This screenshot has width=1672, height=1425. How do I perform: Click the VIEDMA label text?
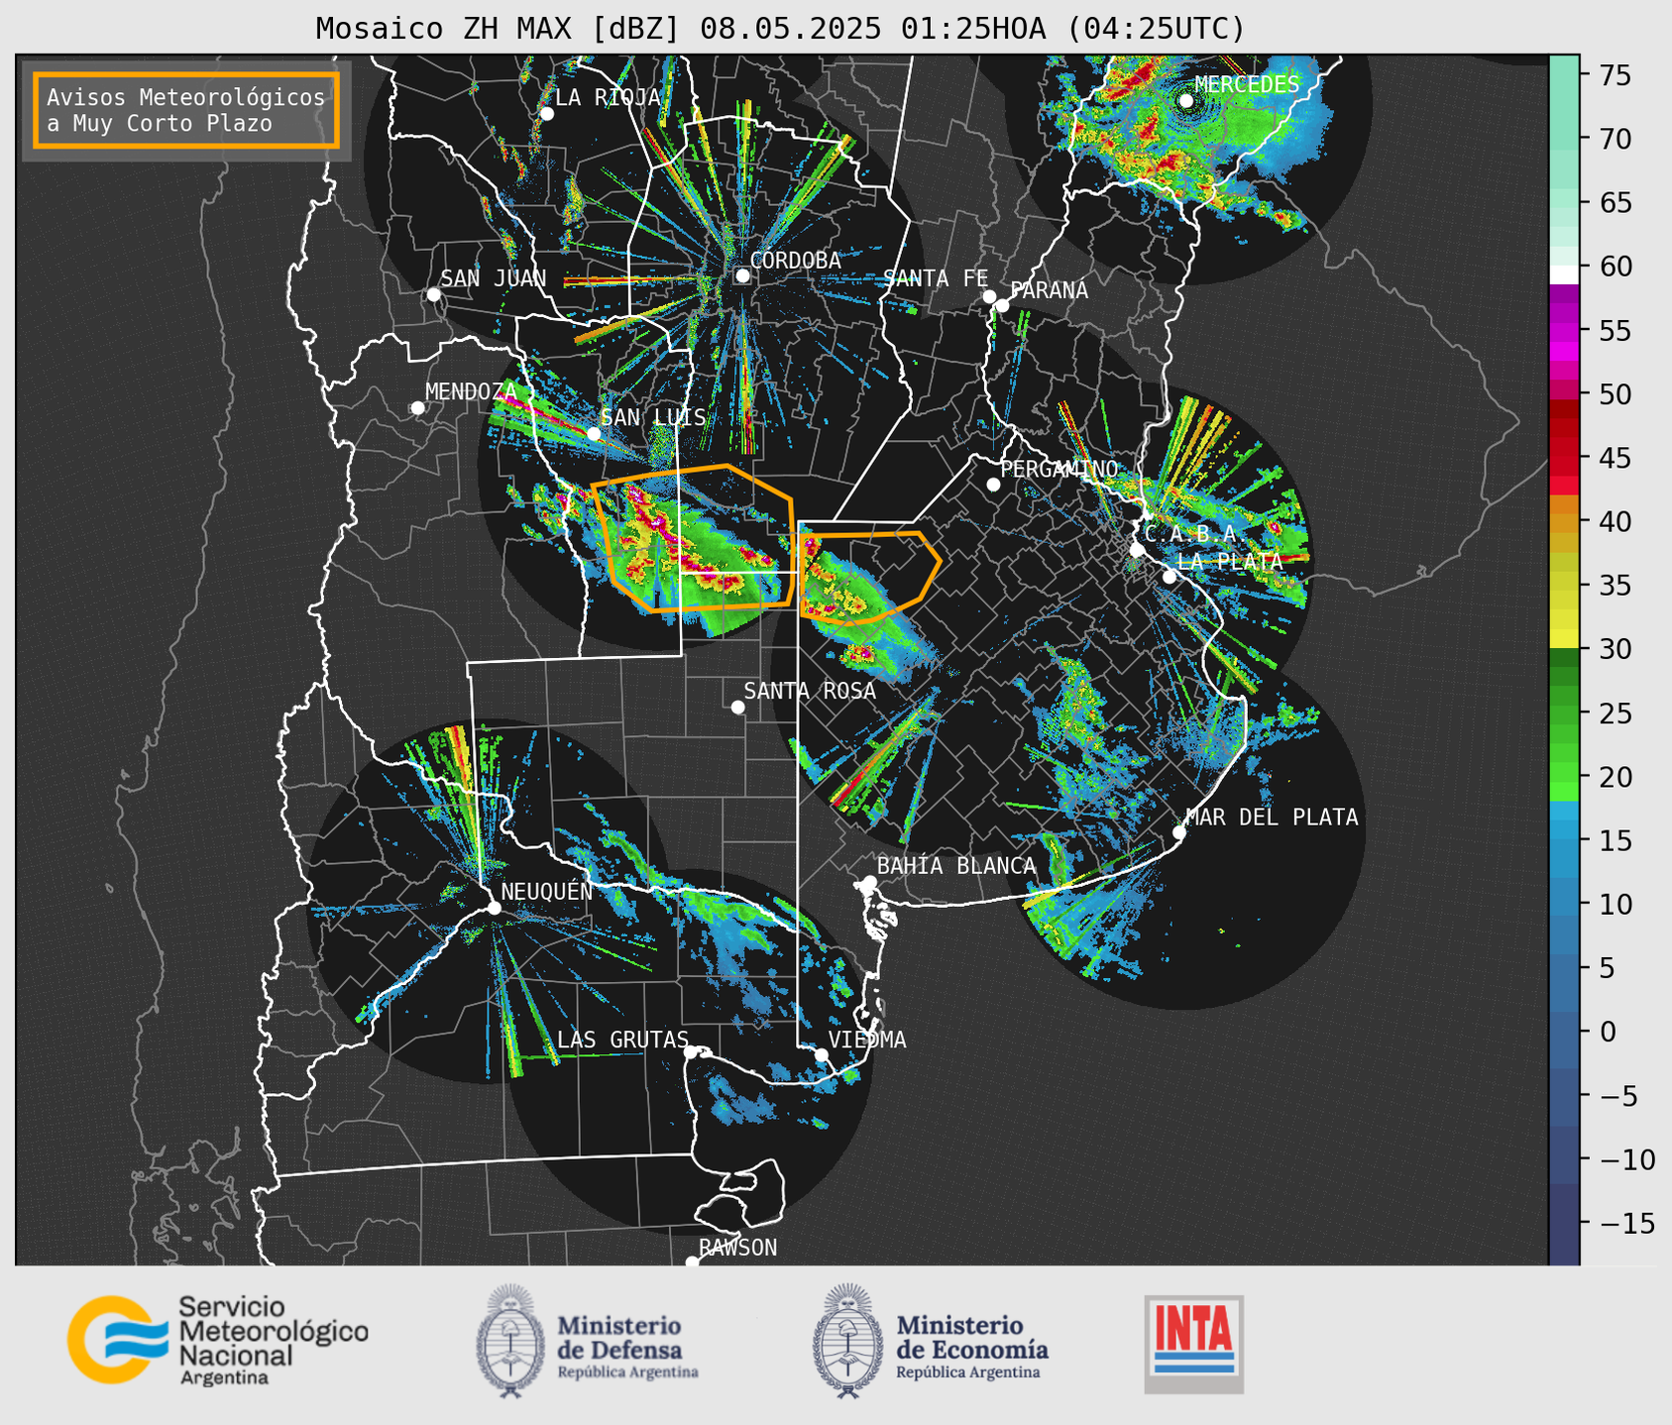[x=867, y=1040]
